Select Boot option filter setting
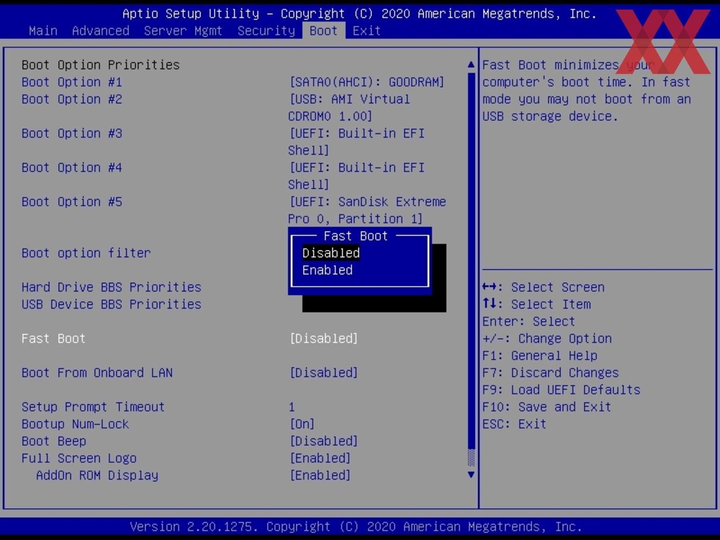The height and width of the screenshot is (540, 720). [86, 253]
